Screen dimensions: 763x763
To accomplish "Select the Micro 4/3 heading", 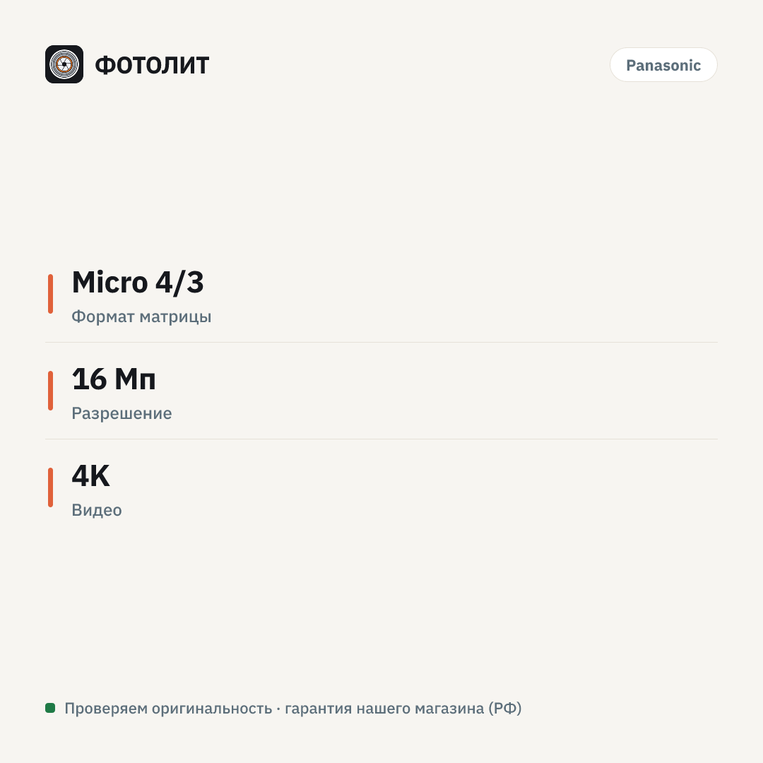I will 138,282.
